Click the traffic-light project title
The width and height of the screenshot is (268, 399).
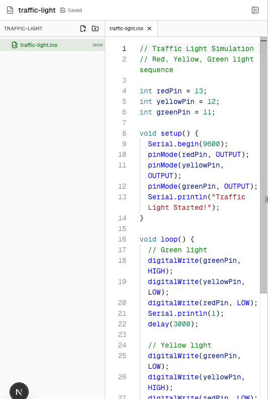37,10
